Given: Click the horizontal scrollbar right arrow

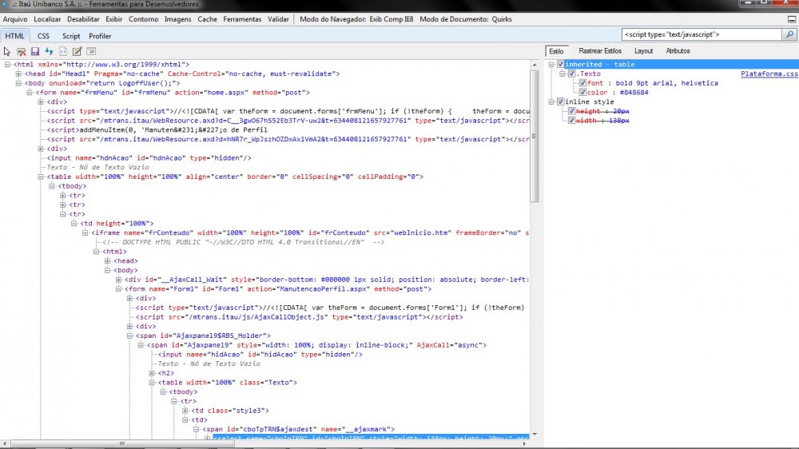Looking at the screenshot, I should click(x=524, y=444).
